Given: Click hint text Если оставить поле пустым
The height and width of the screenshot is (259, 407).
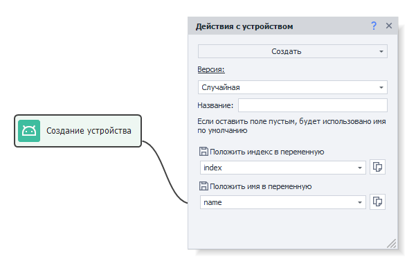Looking at the screenshot, I should [x=291, y=126].
